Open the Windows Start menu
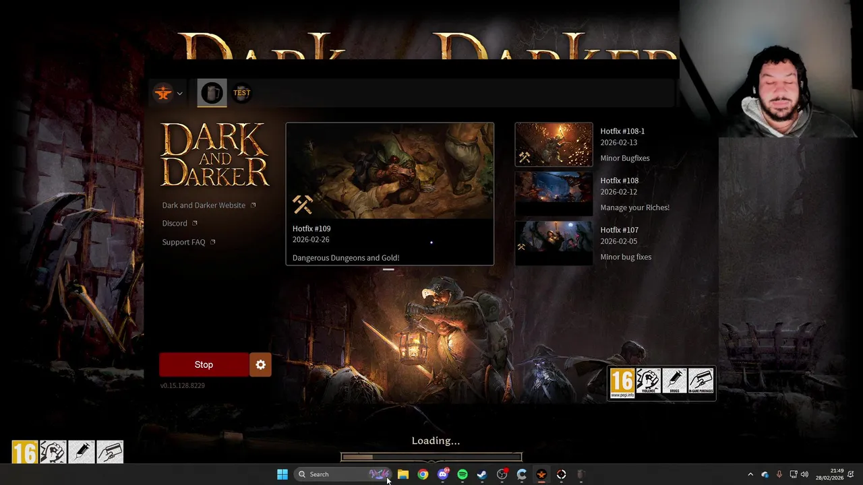The height and width of the screenshot is (485, 863). click(282, 474)
